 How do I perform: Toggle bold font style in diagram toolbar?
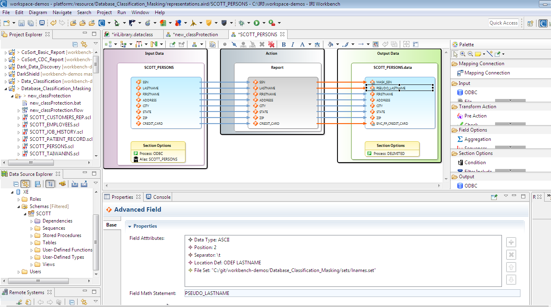click(x=284, y=44)
